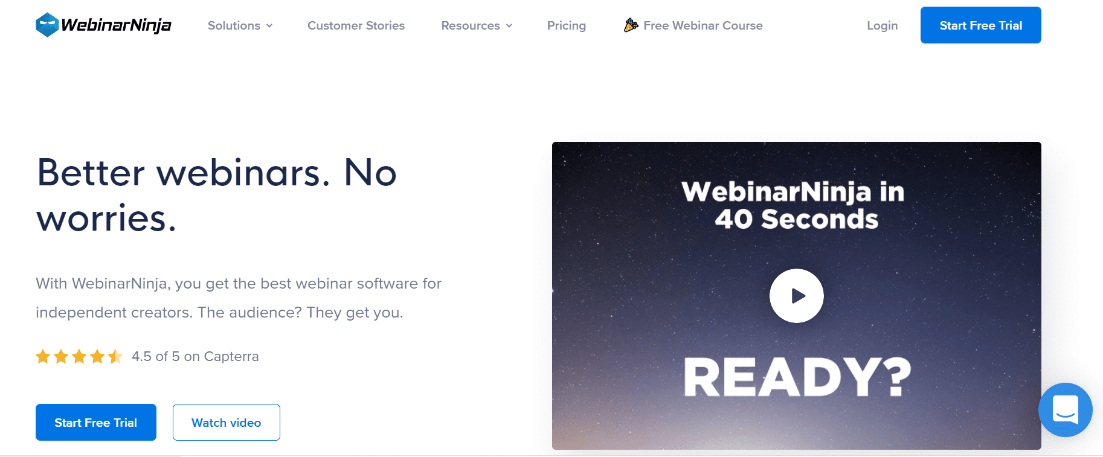
Task: Click the WebinarNinja logo
Action: pos(103,25)
